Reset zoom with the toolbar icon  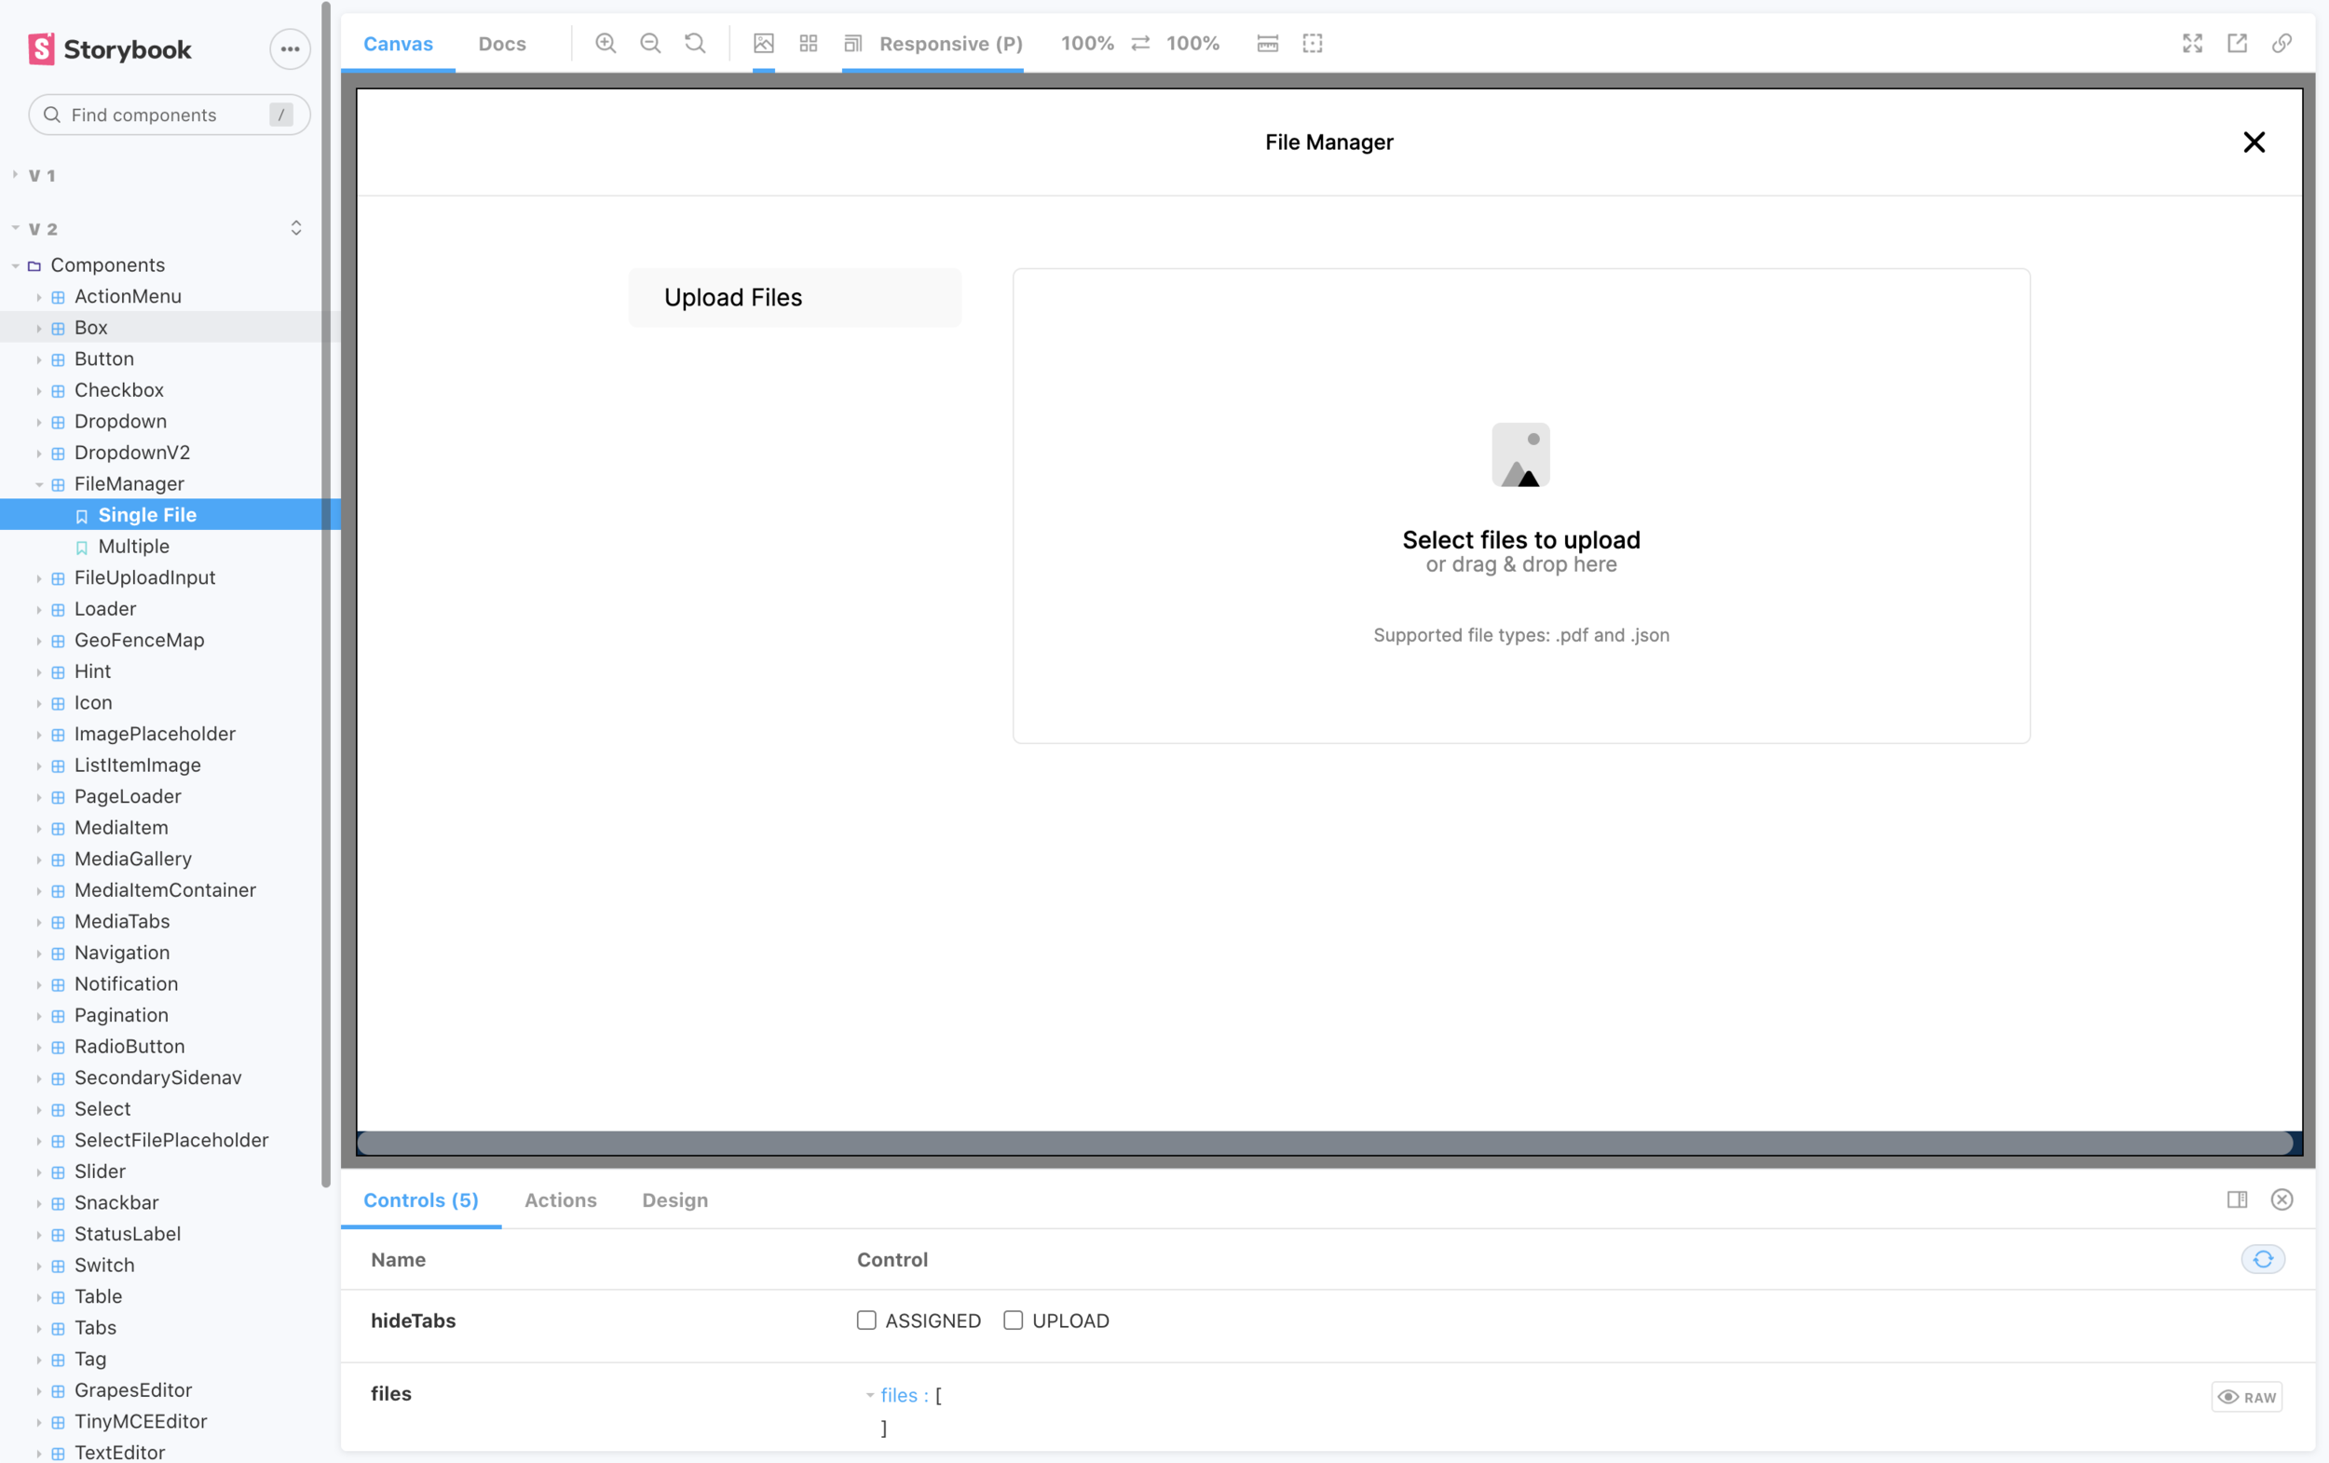tap(694, 44)
